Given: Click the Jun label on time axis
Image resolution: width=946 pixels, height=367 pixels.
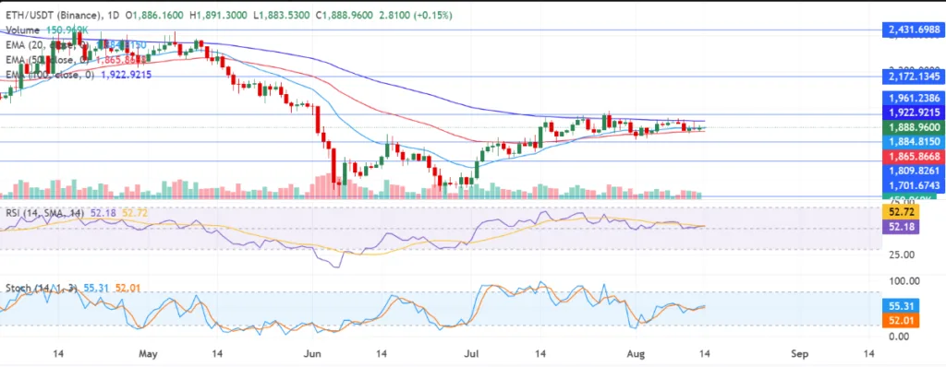Looking at the screenshot, I should (x=312, y=354).
